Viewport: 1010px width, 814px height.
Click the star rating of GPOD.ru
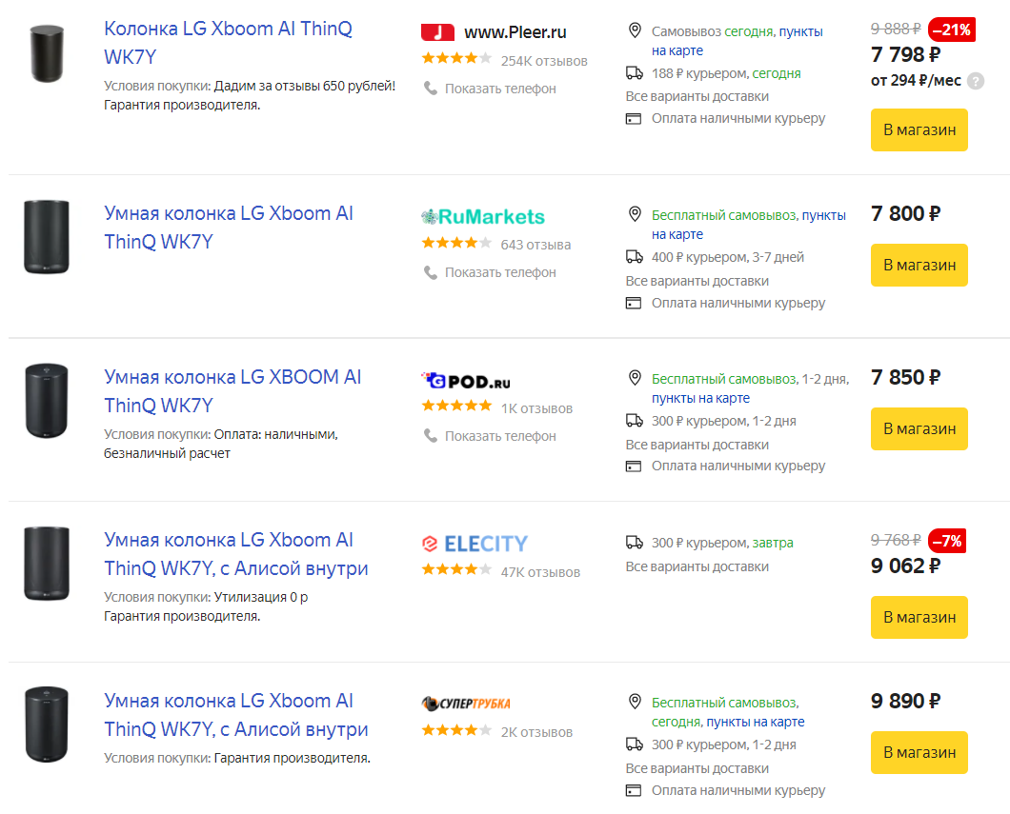point(456,406)
